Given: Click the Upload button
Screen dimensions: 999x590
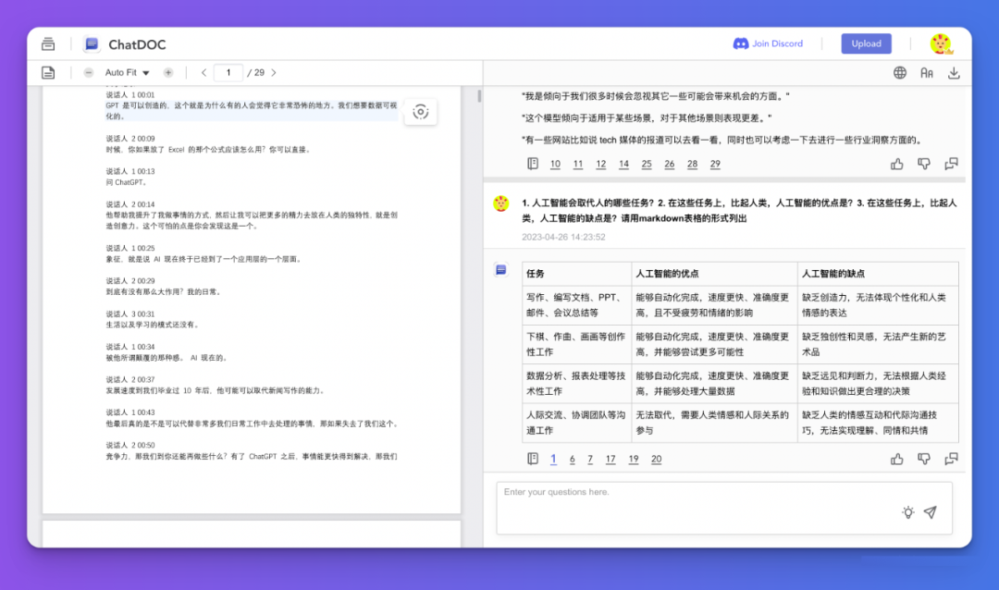Looking at the screenshot, I should 866,43.
